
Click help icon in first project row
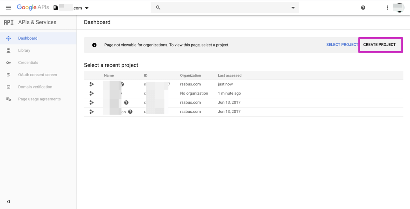point(122,84)
